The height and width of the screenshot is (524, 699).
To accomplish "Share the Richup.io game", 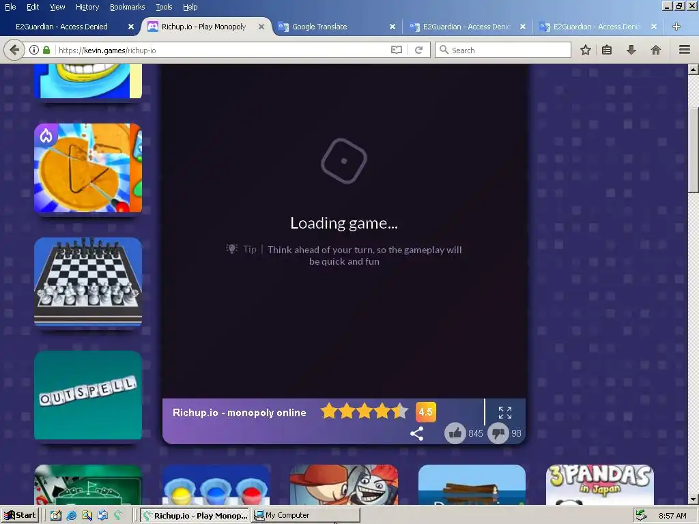I will pyautogui.click(x=416, y=433).
